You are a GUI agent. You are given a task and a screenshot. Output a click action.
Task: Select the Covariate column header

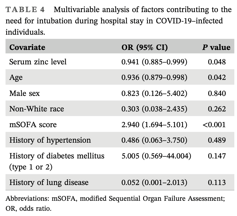[27, 47]
